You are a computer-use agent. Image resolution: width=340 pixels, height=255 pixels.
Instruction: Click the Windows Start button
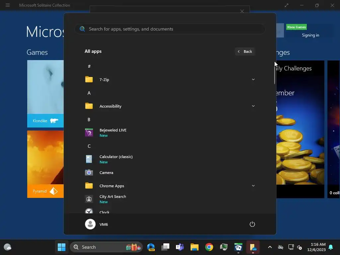coord(61,247)
